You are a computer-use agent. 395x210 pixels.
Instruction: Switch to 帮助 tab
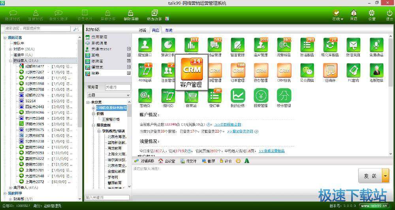[x=169, y=30]
